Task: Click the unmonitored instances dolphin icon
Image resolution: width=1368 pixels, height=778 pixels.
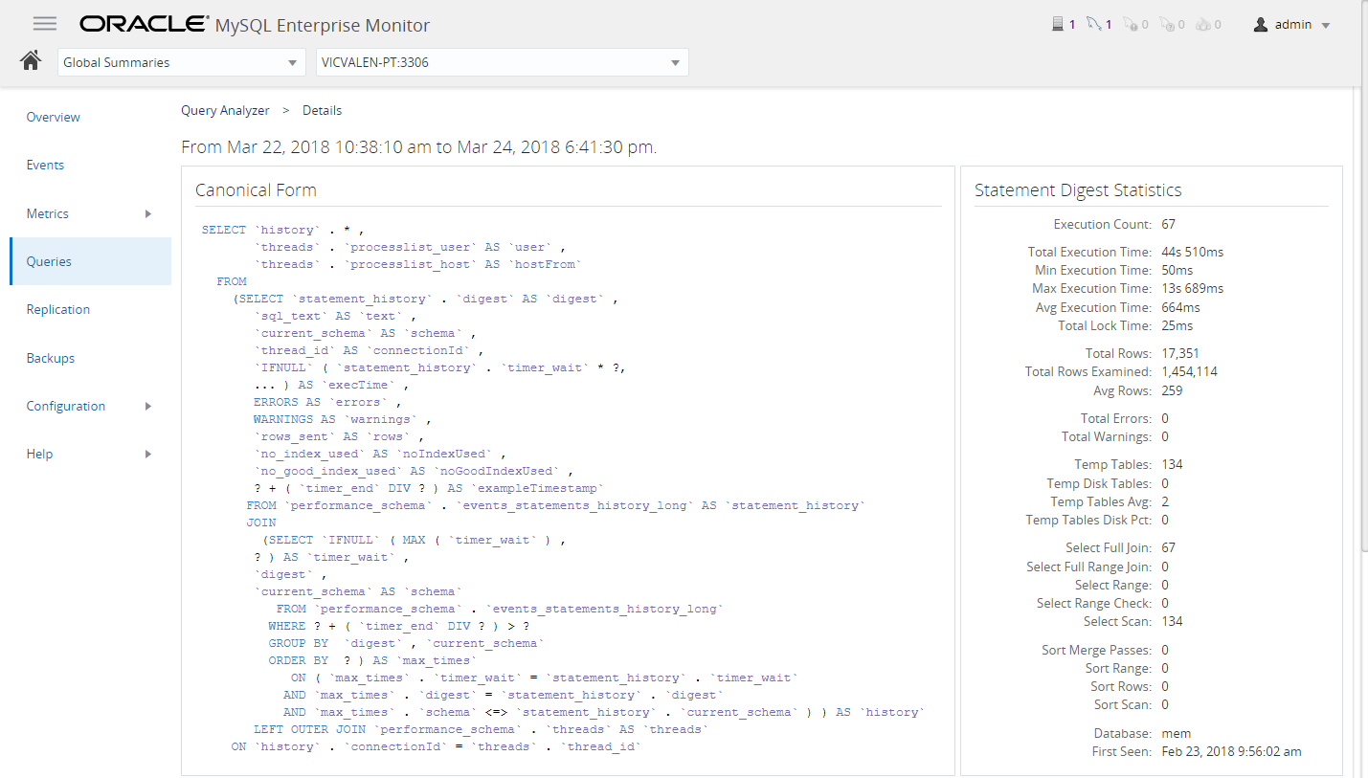Action: (1168, 24)
